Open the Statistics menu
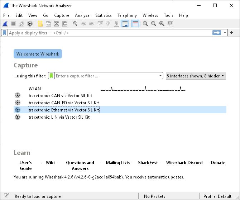The width and height of the screenshot is (240, 200). [104, 15]
